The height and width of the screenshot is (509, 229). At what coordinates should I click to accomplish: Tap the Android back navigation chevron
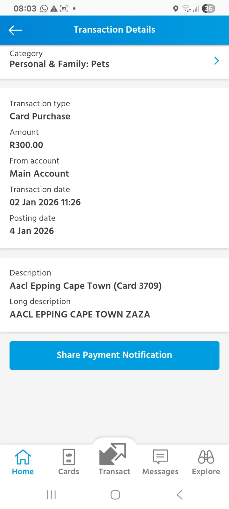coord(180,495)
